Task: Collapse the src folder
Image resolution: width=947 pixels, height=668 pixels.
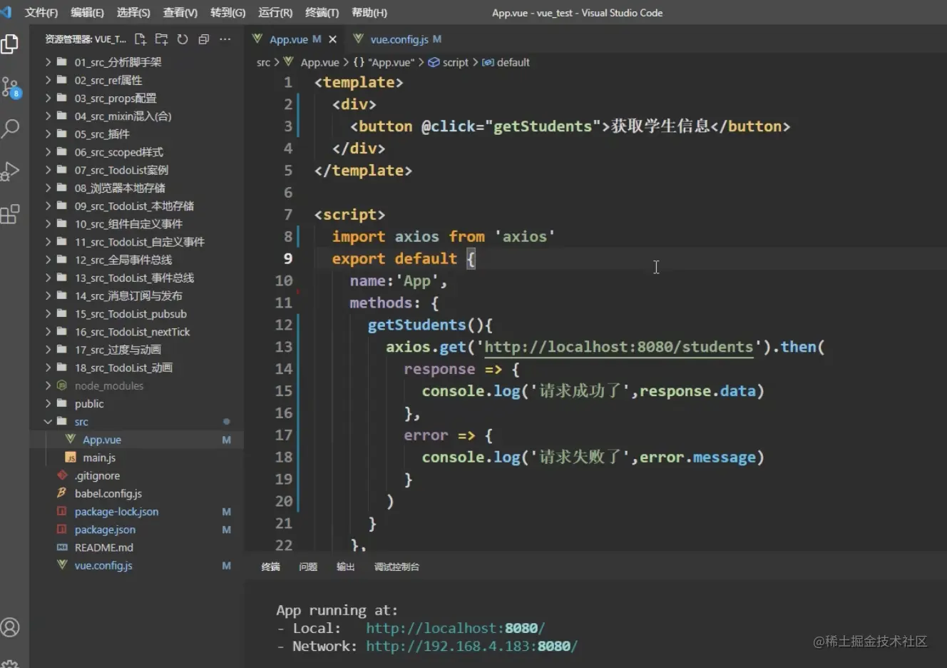Action: tap(48, 421)
